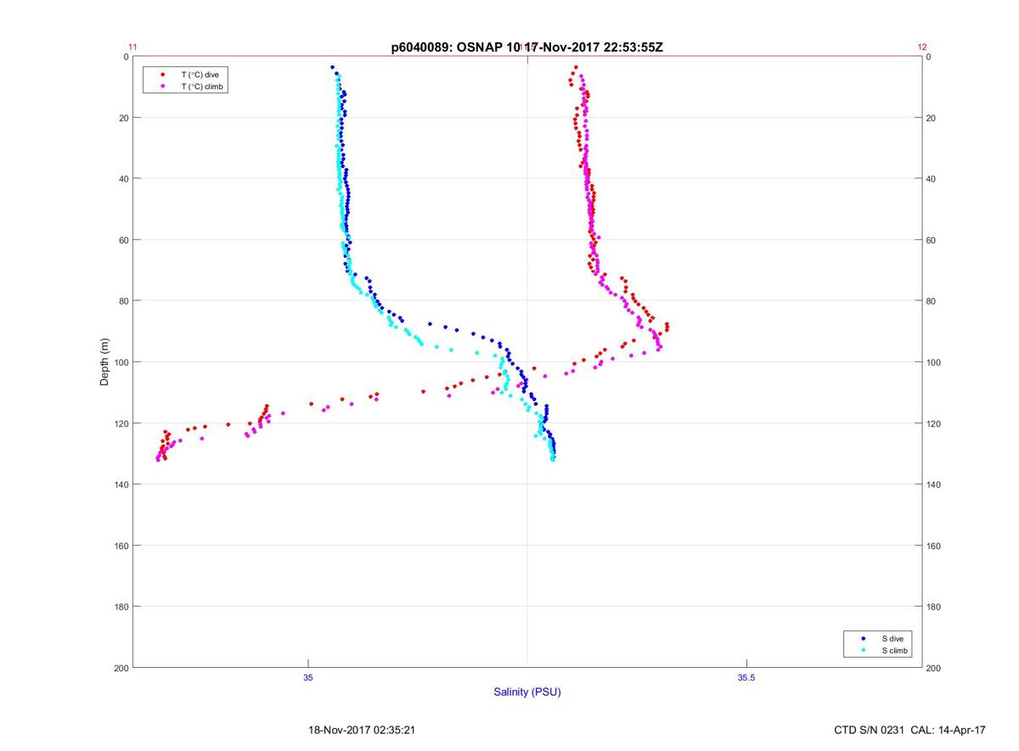1019x751 pixels.
Task: Click the salinity tick label 35.5
Action: [746, 677]
